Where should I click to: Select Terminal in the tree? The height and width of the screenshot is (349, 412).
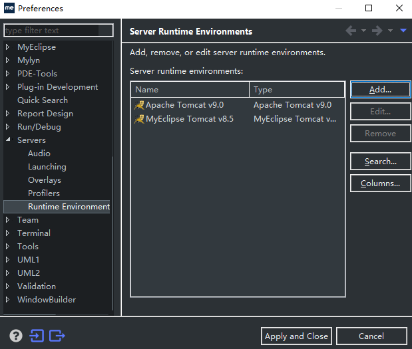[34, 233]
